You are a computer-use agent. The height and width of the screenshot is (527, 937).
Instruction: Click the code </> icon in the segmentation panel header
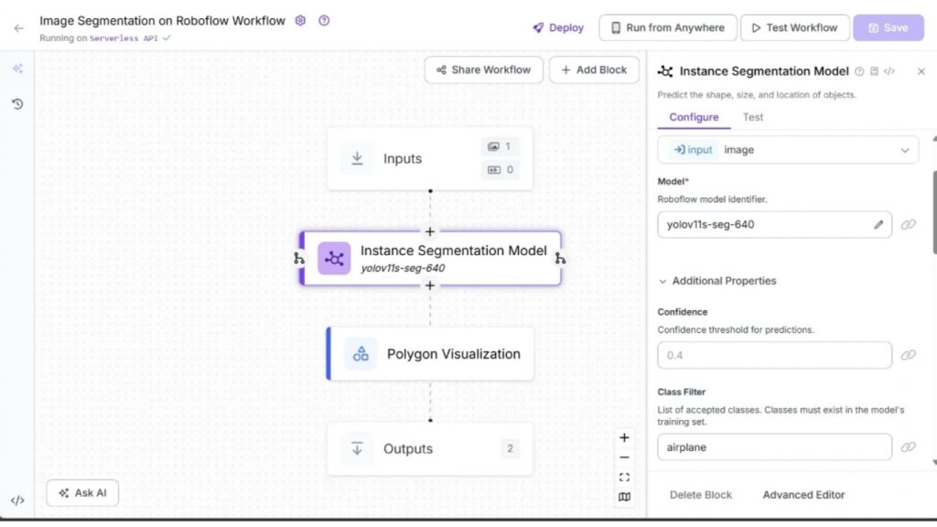tap(889, 70)
